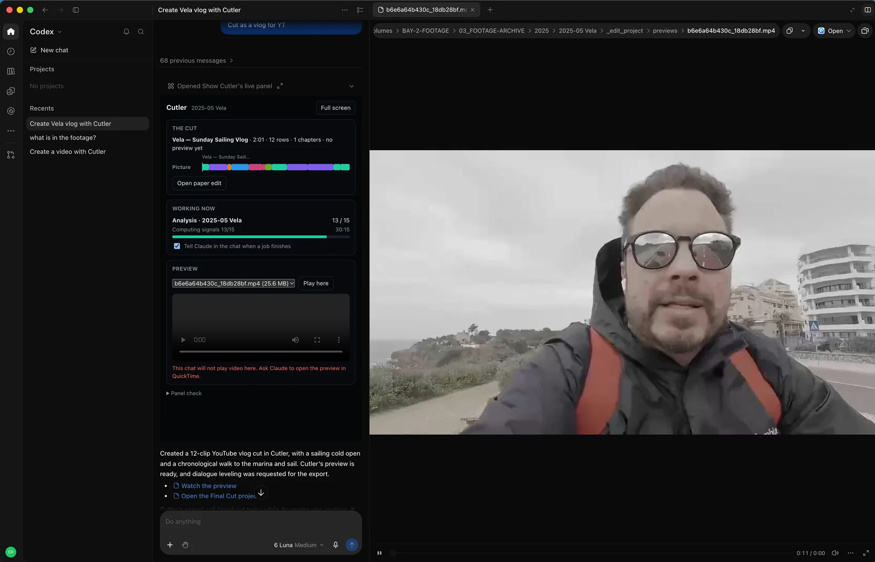The height and width of the screenshot is (562, 875).
Task: Click Open paper edit
Action: click(199, 183)
